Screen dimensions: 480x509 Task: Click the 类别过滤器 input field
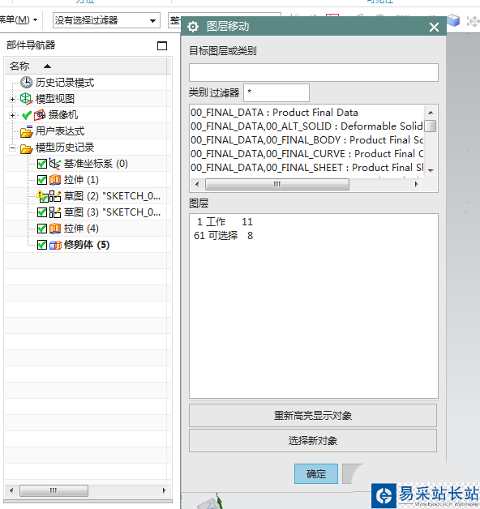pos(276,93)
